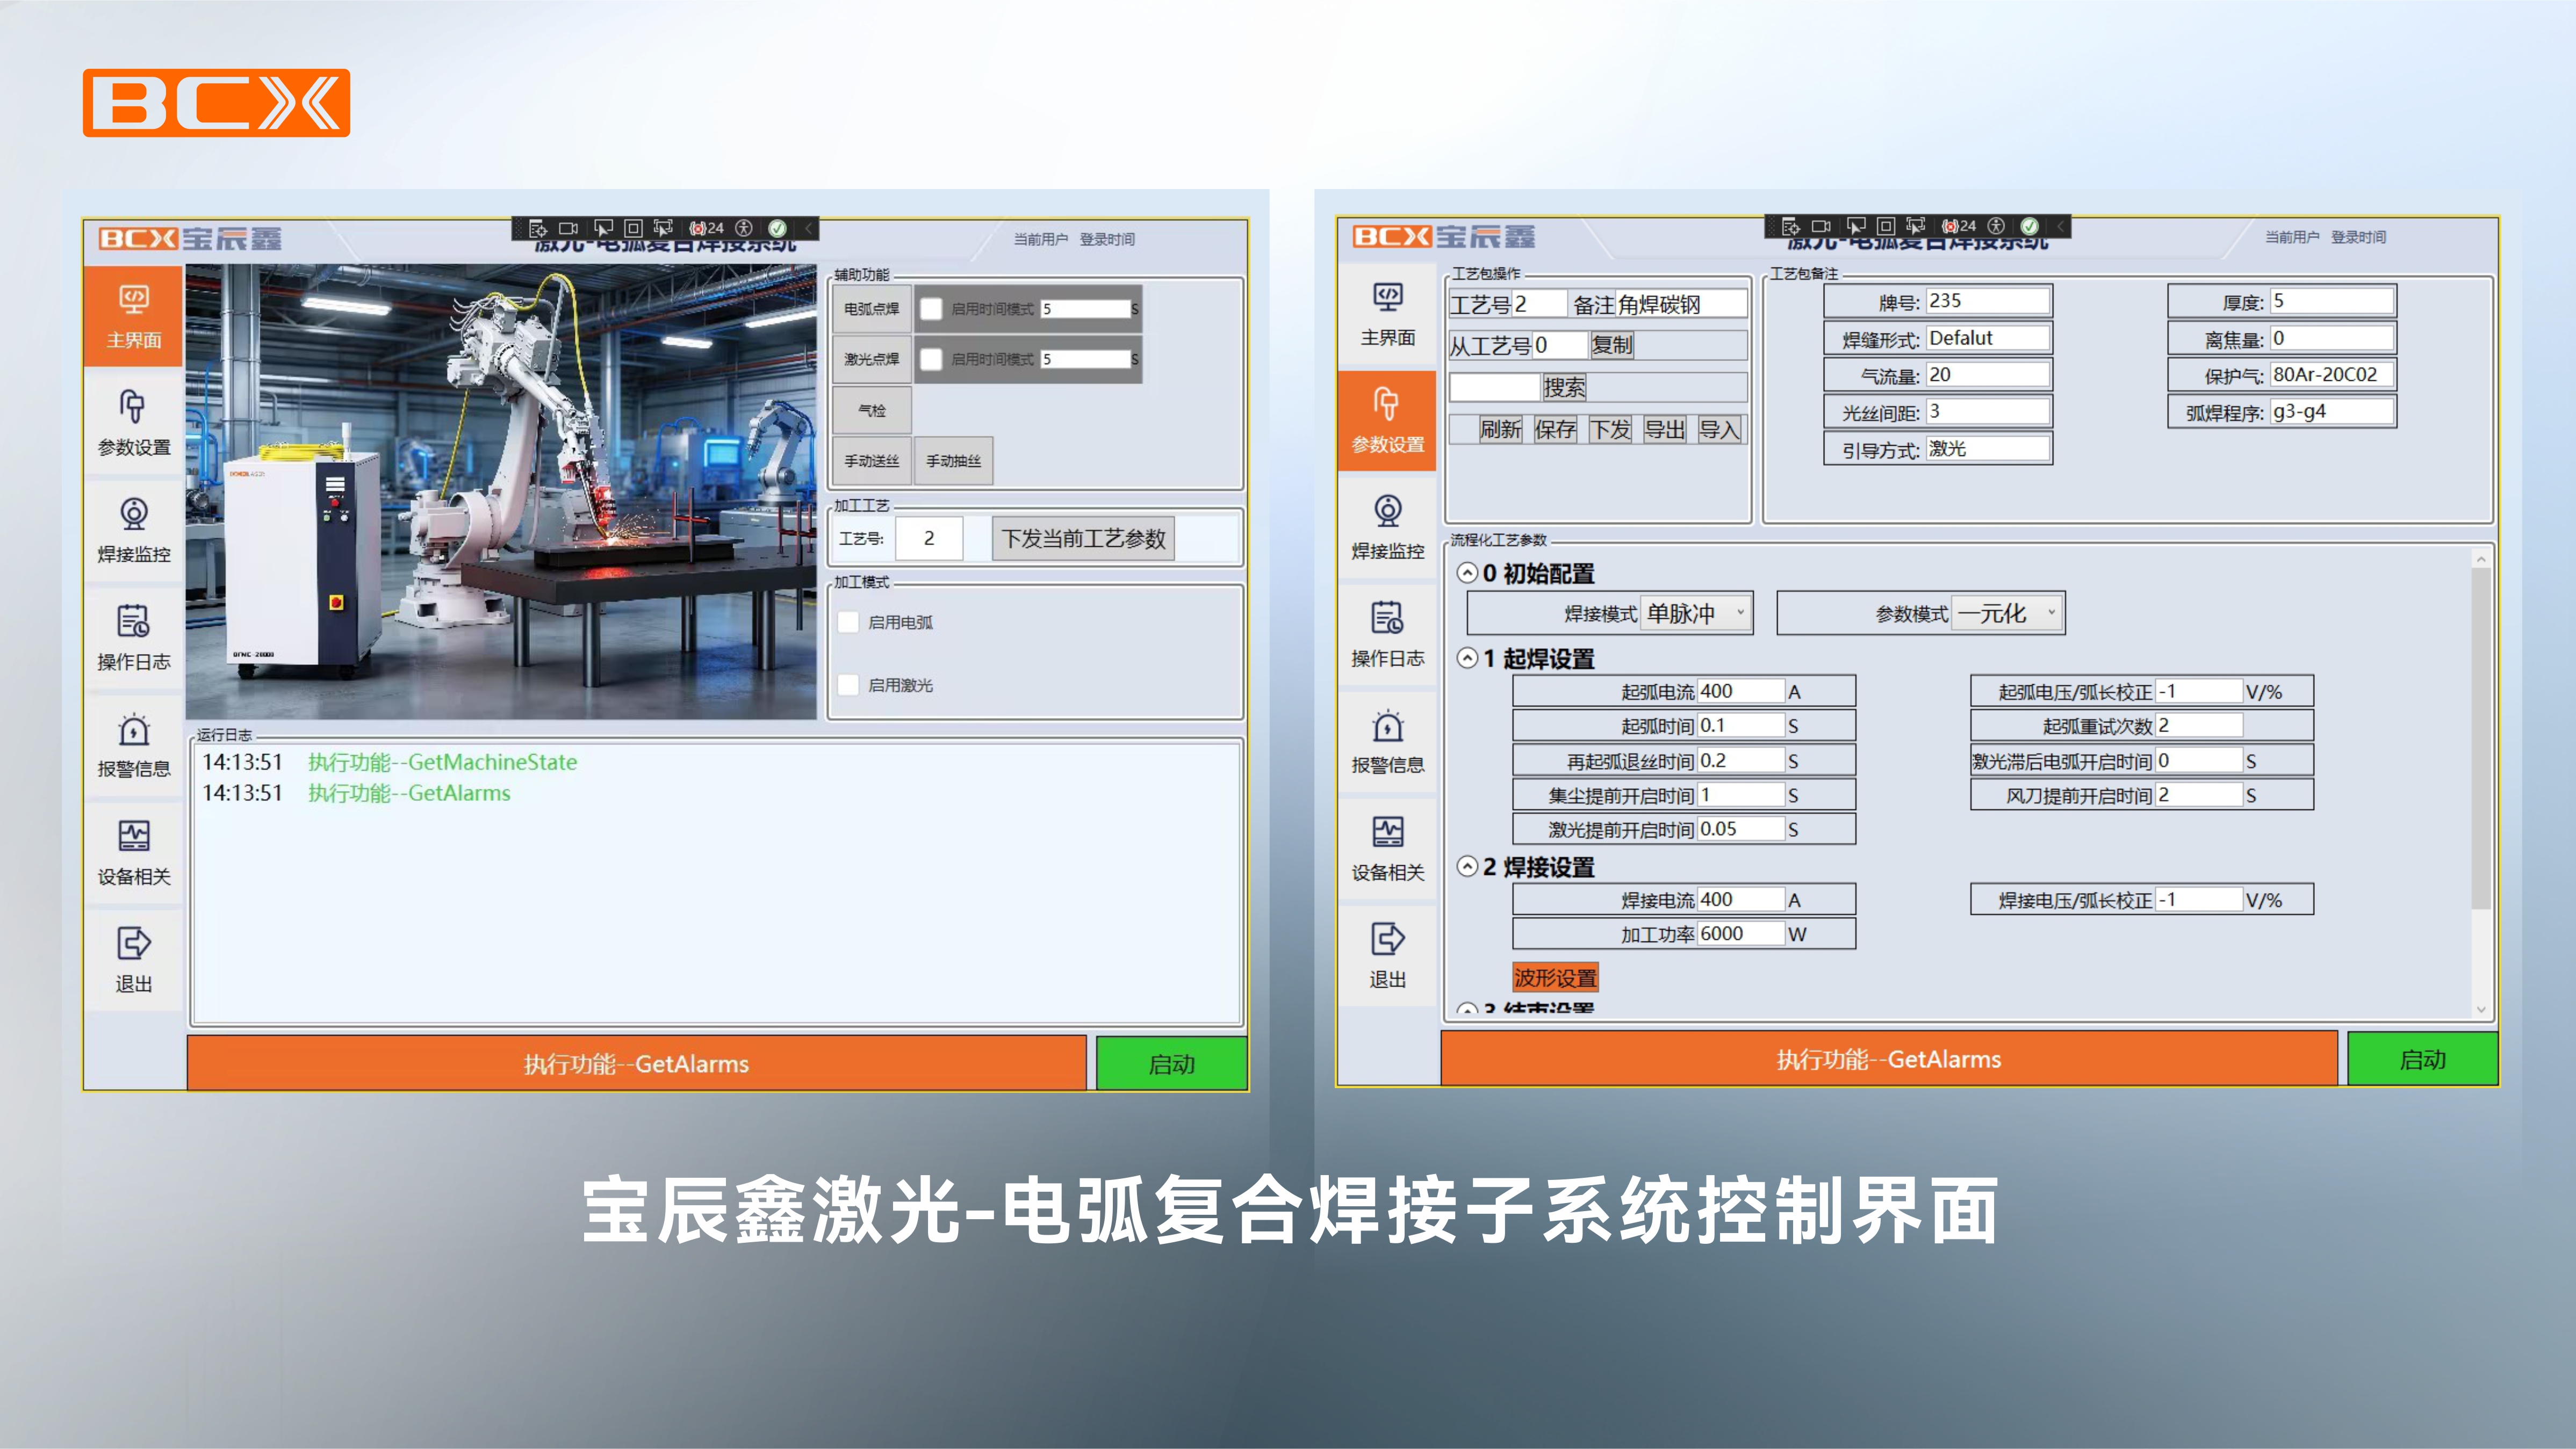
Task: Toggle layout adorners square icon in right toolbar
Action: [x=1885, y=226]
